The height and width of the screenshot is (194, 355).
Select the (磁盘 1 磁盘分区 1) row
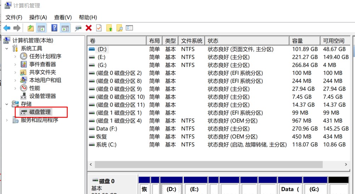[219, 113]
